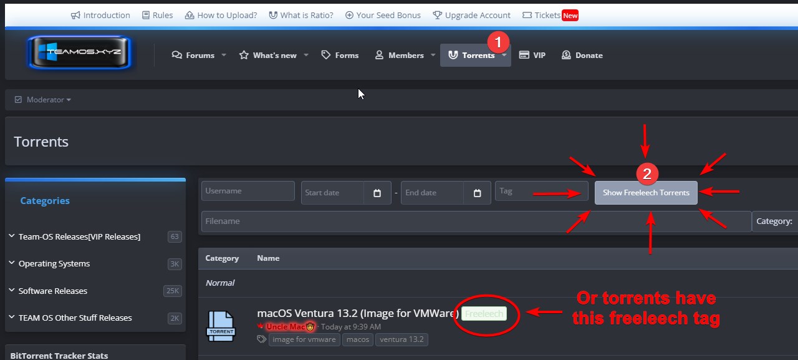Click the 'Categories' sidebar heading
The height and width of the screenshot is (360, 798).
point(45,201)
